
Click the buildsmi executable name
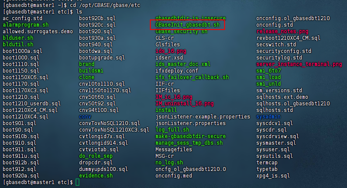coord(91,71)
